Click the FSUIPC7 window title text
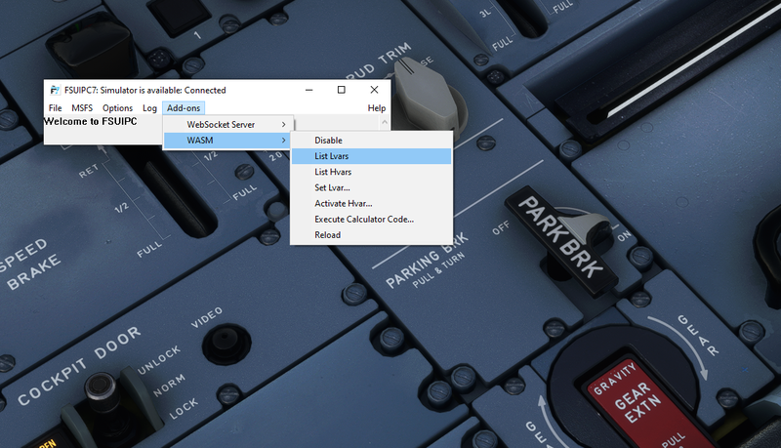Image resolution: width=781 pixels, height=448 pixels. (x=144, y=90)
